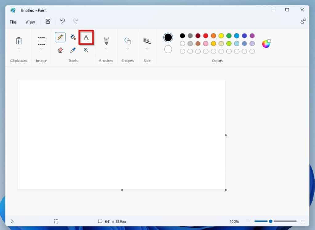Click the Redo arrow
This screenshot has height=230, width=315.
[75, 21]
